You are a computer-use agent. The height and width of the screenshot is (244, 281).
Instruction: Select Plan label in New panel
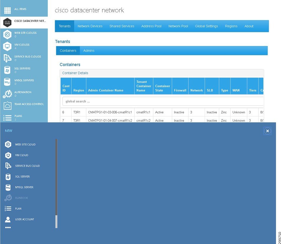pos(18,209)
